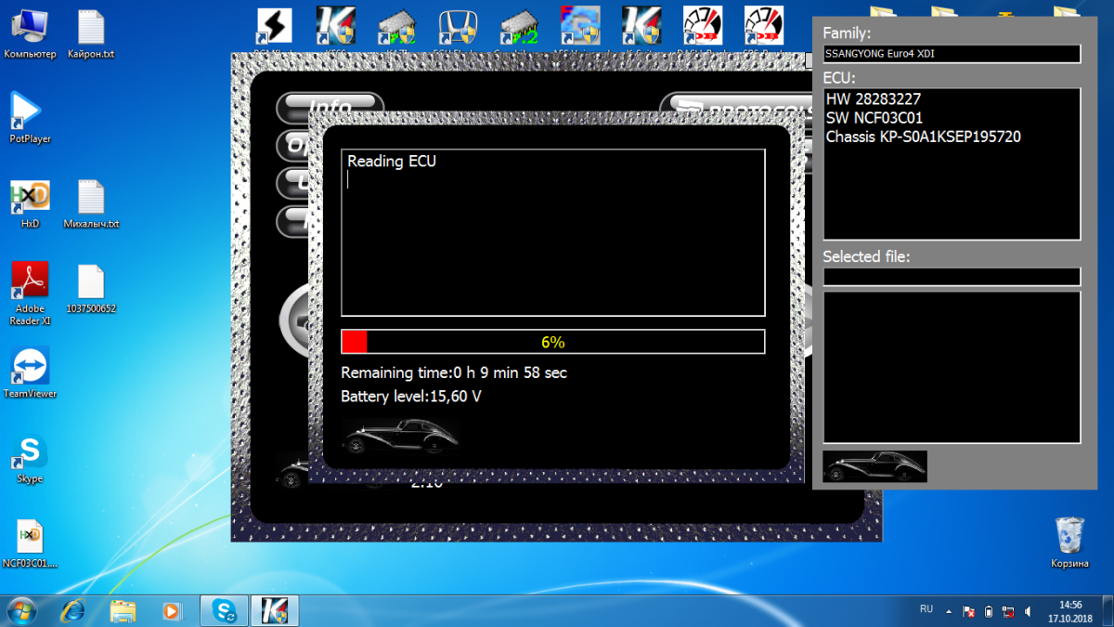
Task: Click the Reading ECU status text
Action: 392,162
